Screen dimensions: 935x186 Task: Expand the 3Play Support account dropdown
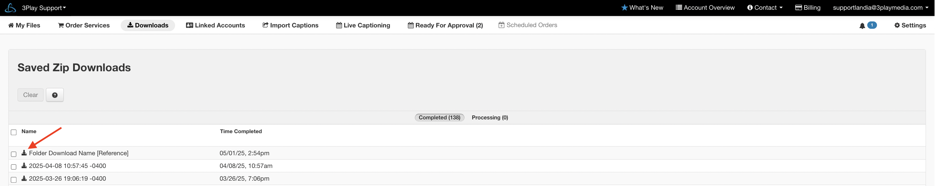click(x=44, y=8)
